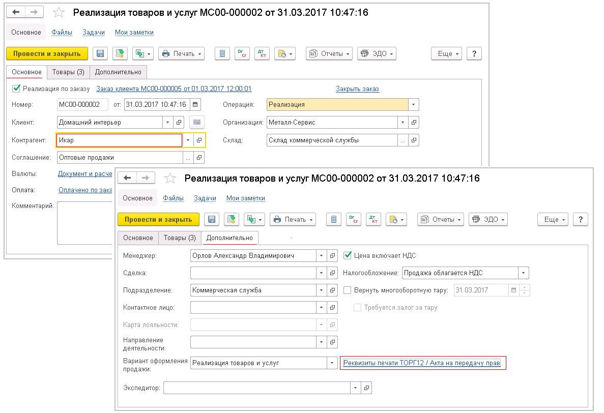Click the open icon next to Контрагент Икар
This screenshot has width=604, height=413.
199,140
